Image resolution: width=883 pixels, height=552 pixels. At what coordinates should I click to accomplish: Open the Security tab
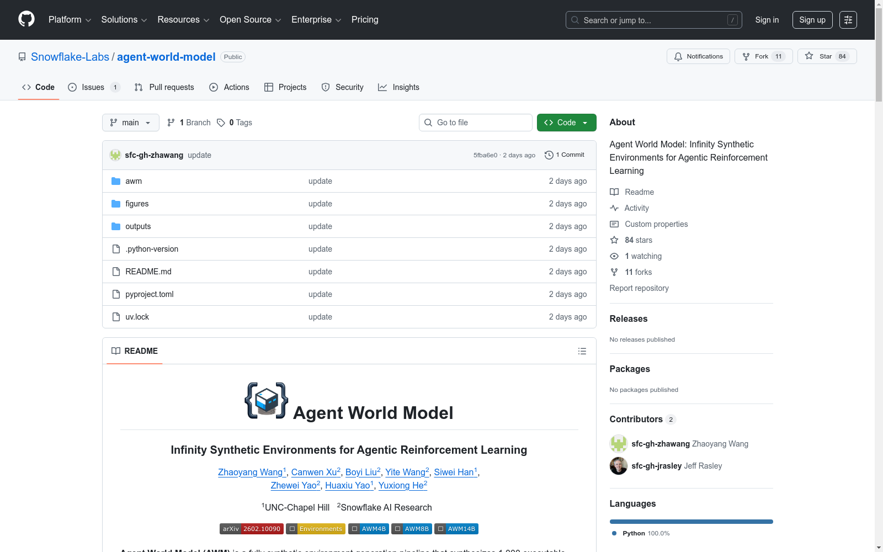pyautogui.click(x=342, y=87)
